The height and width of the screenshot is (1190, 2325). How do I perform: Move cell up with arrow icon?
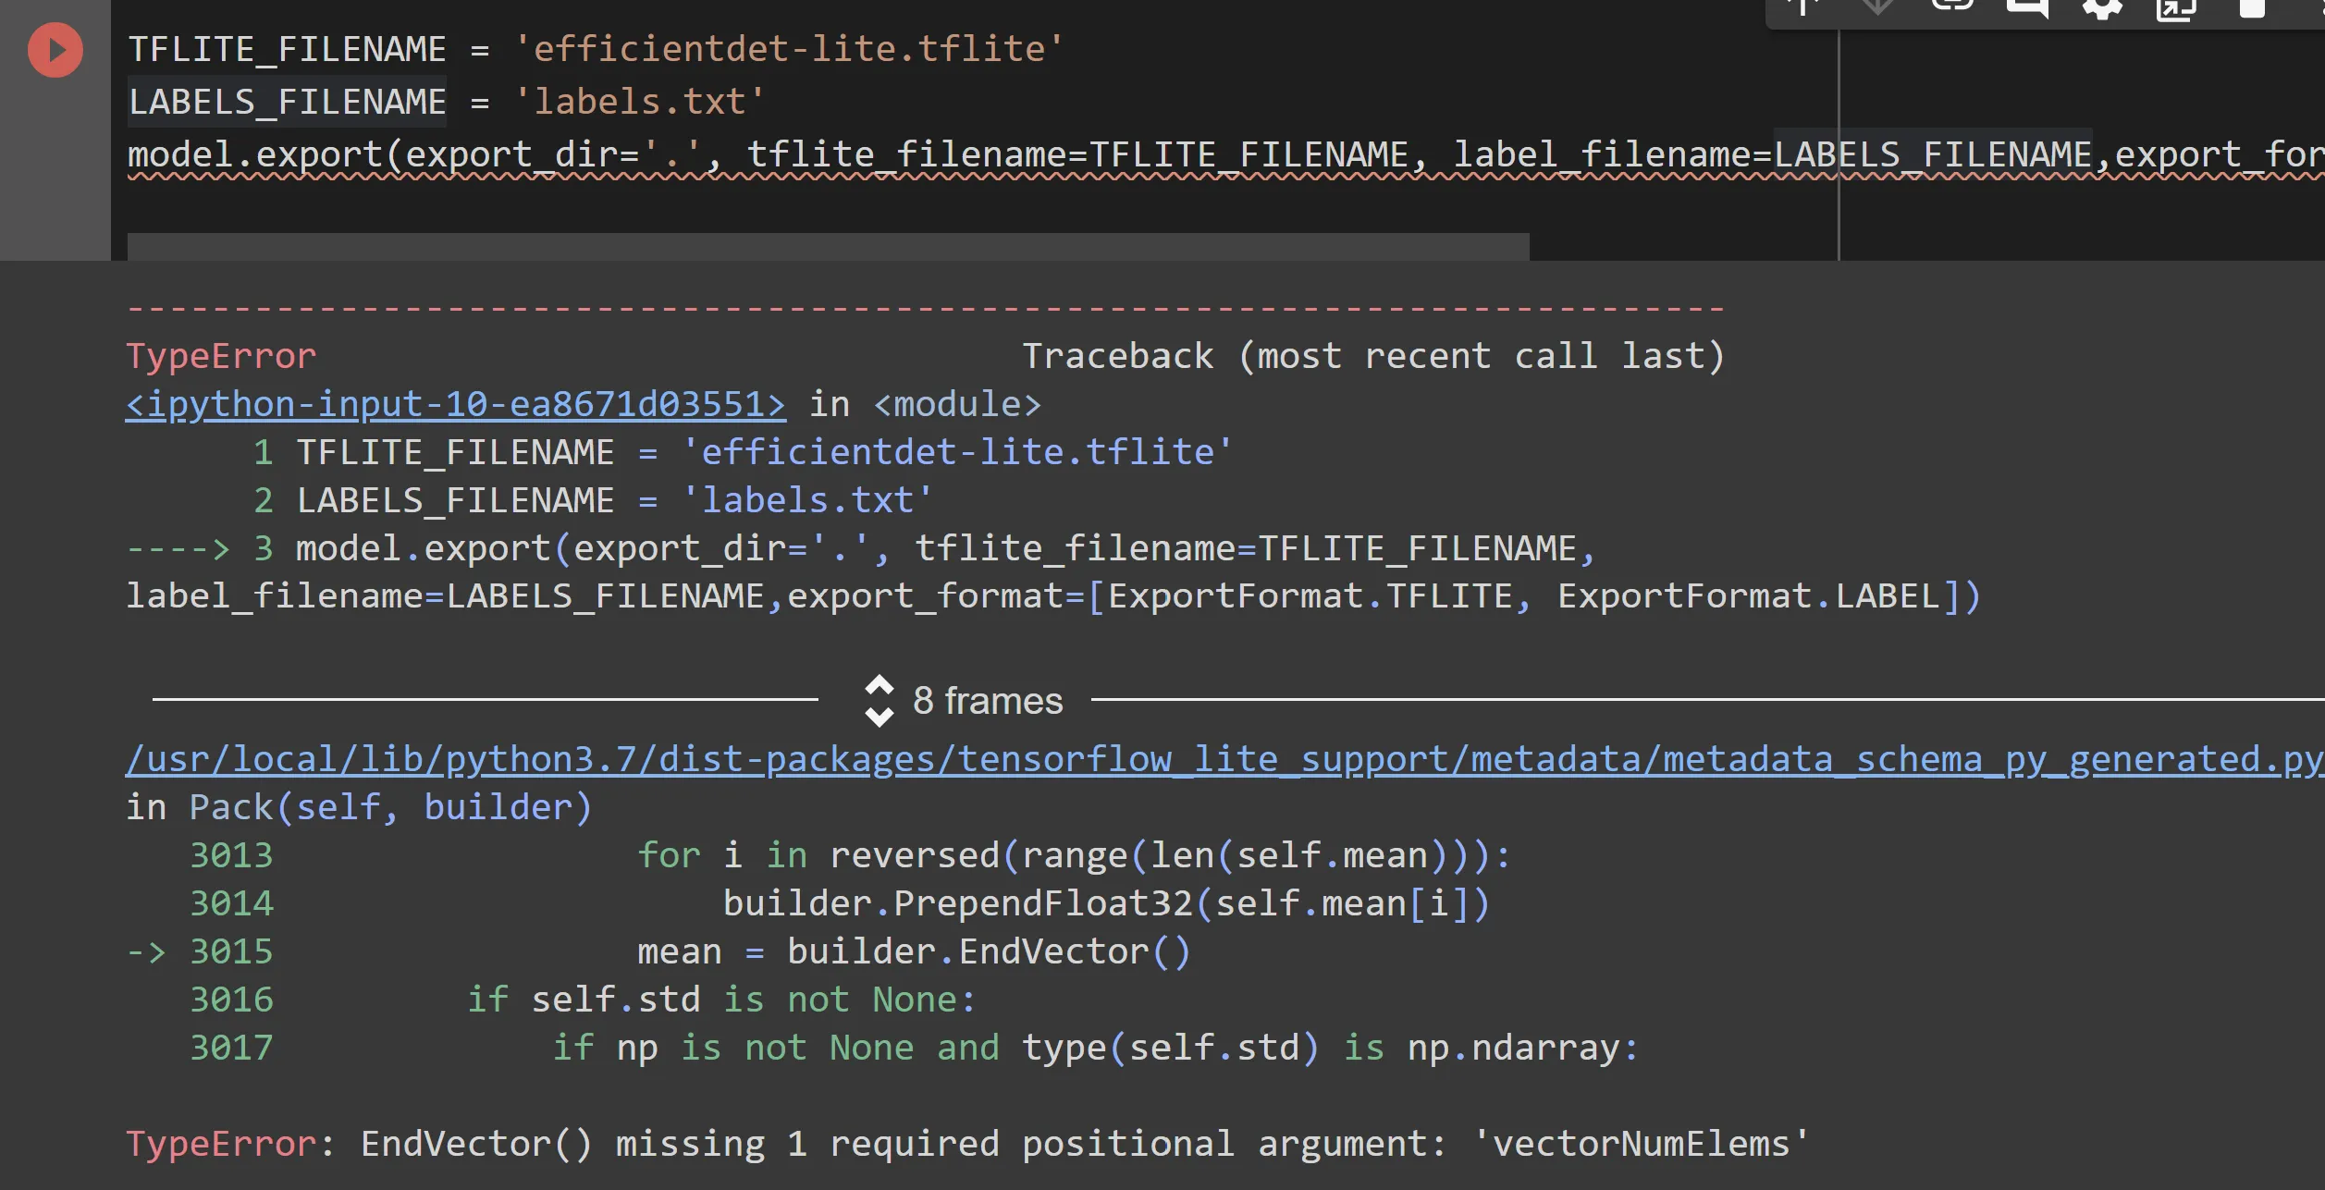tap(1802, 6)
